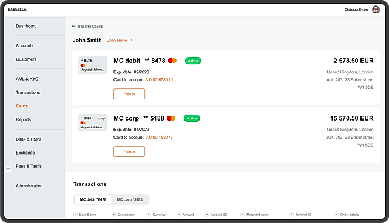Switch to MC debit *8478 transactions tab
The image size is (389, 223).
coord(93,199)
